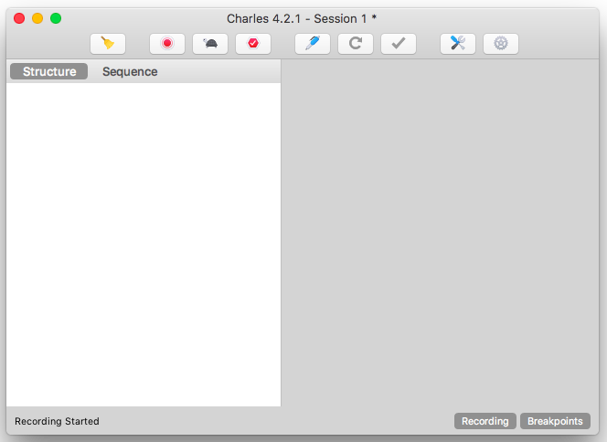The height and width of the screenshot is (442, 607).
Task: Close the Charles window with the red button
Action: [x=19, y=18]
